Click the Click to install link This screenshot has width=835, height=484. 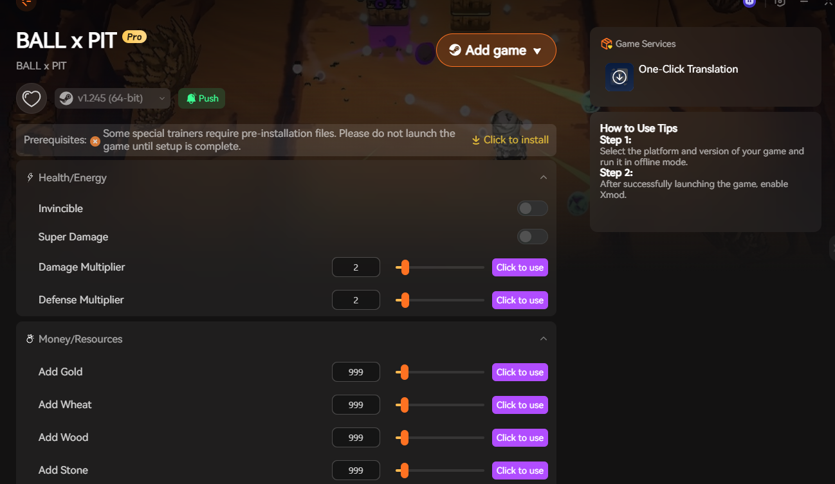pos(510,140)
